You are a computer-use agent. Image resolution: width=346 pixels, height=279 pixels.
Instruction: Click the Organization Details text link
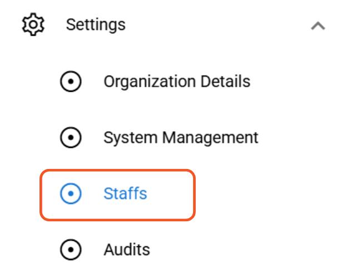pyautogui.click(x=176, y=82)
